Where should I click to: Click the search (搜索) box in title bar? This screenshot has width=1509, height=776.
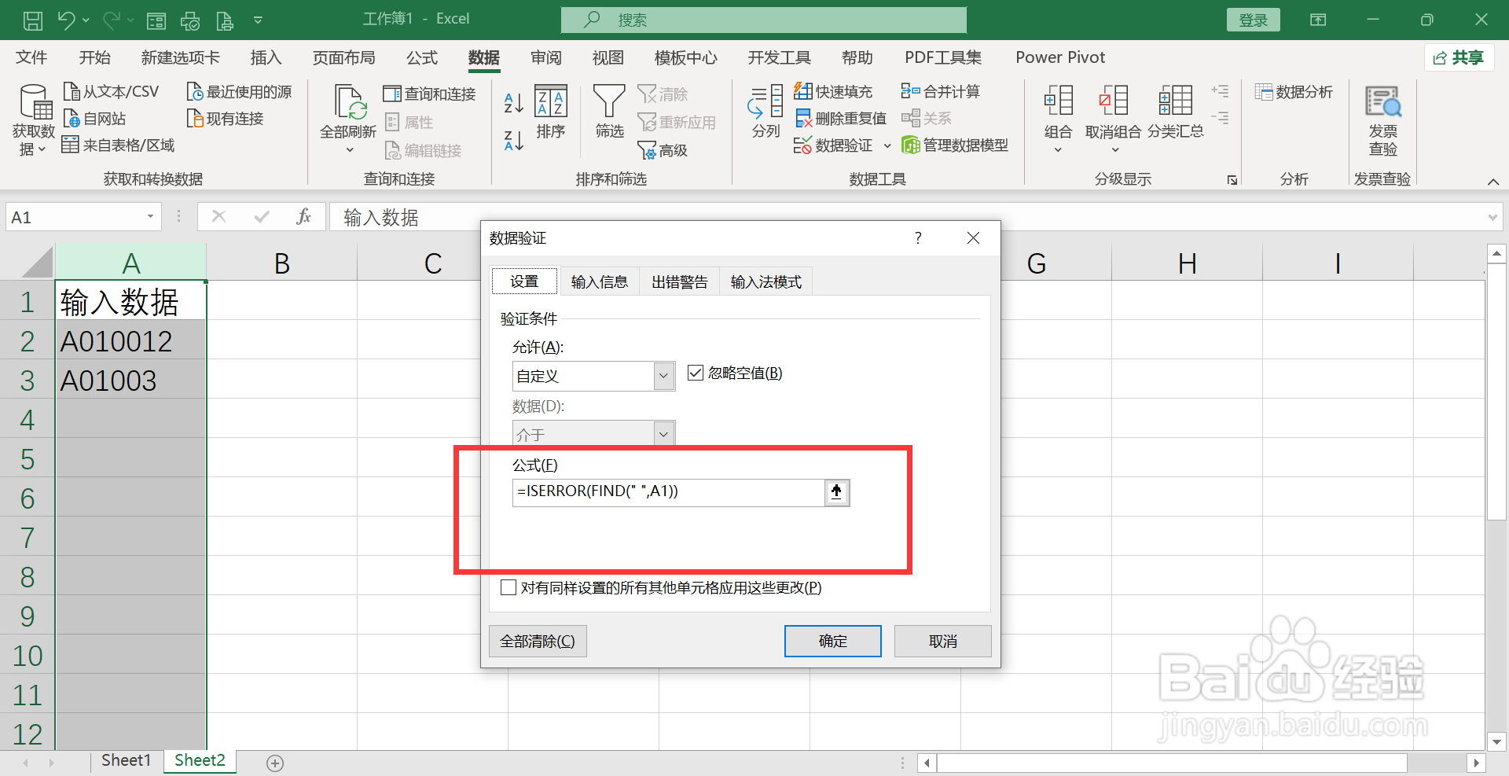(764, 20)
